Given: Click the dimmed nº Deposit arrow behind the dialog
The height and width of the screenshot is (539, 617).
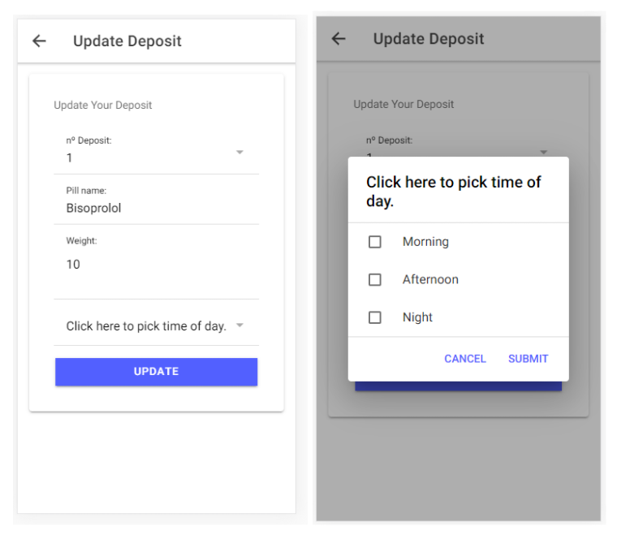Looking at the screenshot, I should point(543,152).
